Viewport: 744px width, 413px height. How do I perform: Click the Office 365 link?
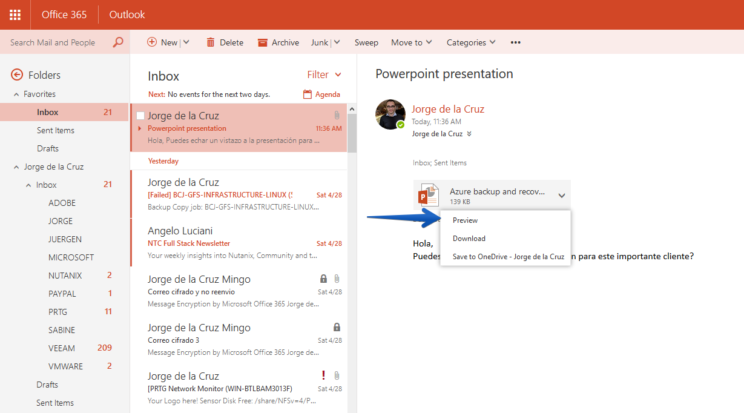(x=64, y=15)
